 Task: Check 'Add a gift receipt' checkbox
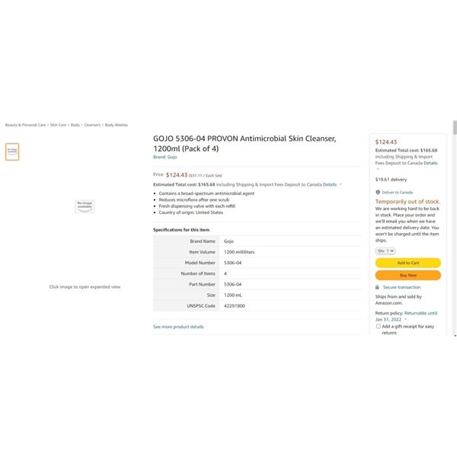coord(379,326)
